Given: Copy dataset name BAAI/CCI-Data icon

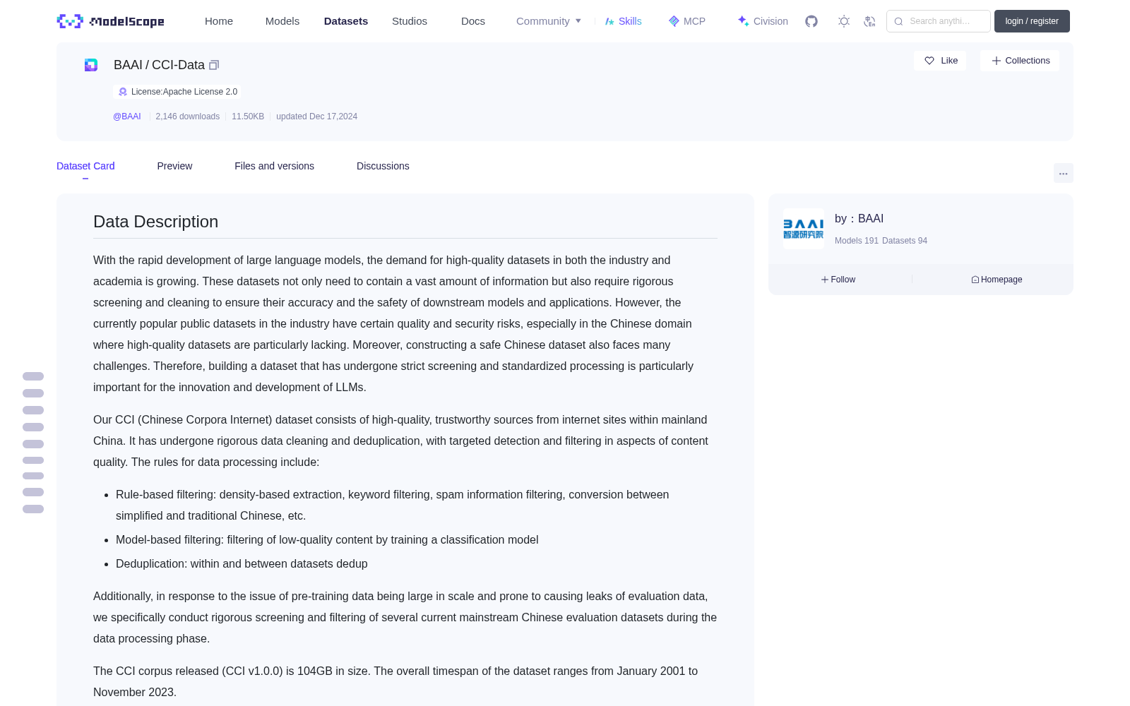Looking at the screenshot, I should (214, 65).
